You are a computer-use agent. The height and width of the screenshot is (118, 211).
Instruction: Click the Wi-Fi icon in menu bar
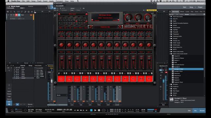click(184, 1)
